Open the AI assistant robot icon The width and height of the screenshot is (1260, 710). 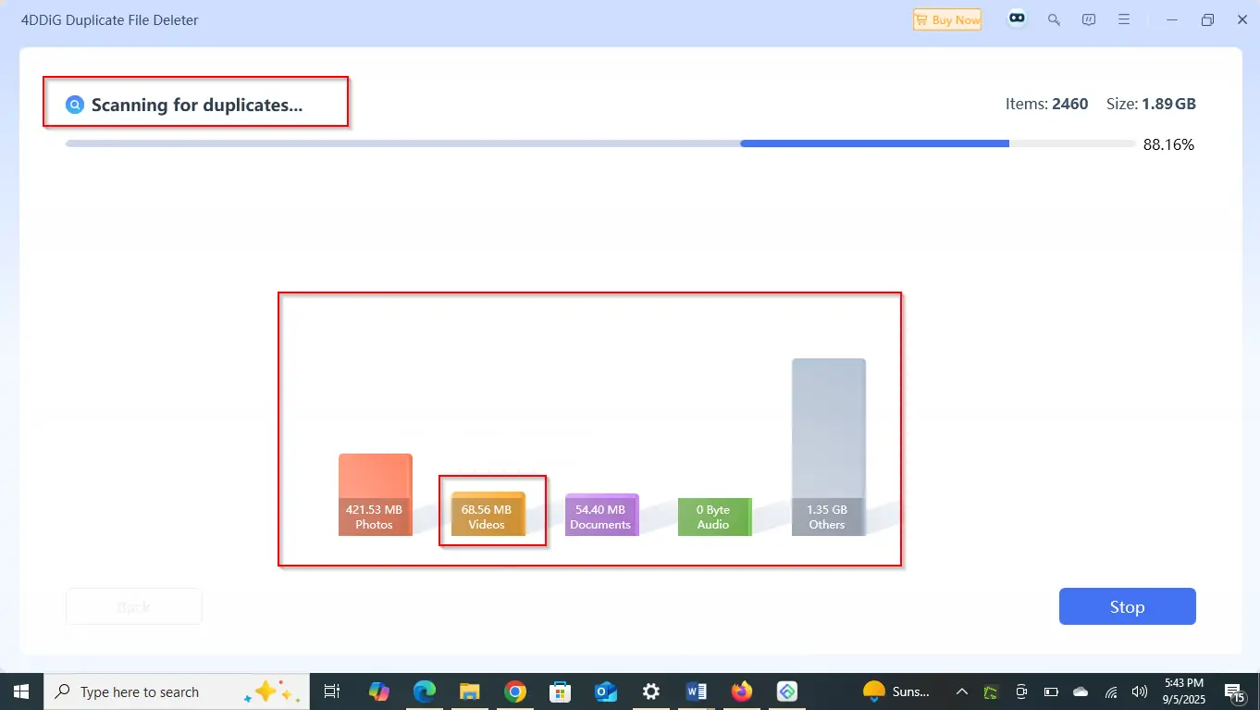(x=1018, y=19)
